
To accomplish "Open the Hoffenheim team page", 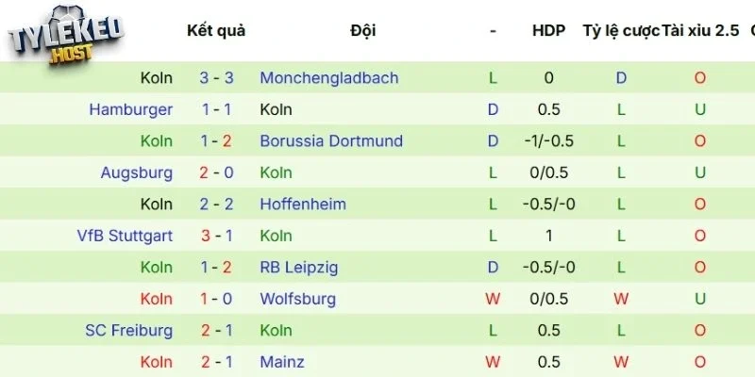I will coord(303,205).
